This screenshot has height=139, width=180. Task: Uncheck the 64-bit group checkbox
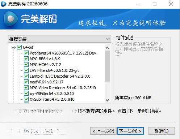click(x=19, y=47)
